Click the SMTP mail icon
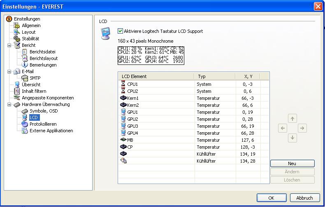This screenshot has height=207, width=325. point(24,78)
